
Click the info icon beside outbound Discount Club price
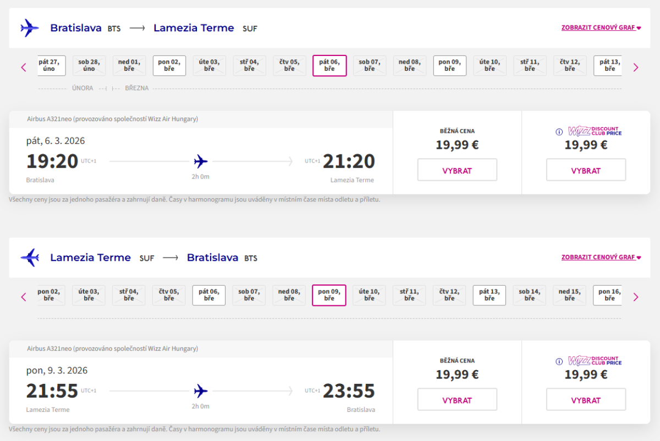559,132
